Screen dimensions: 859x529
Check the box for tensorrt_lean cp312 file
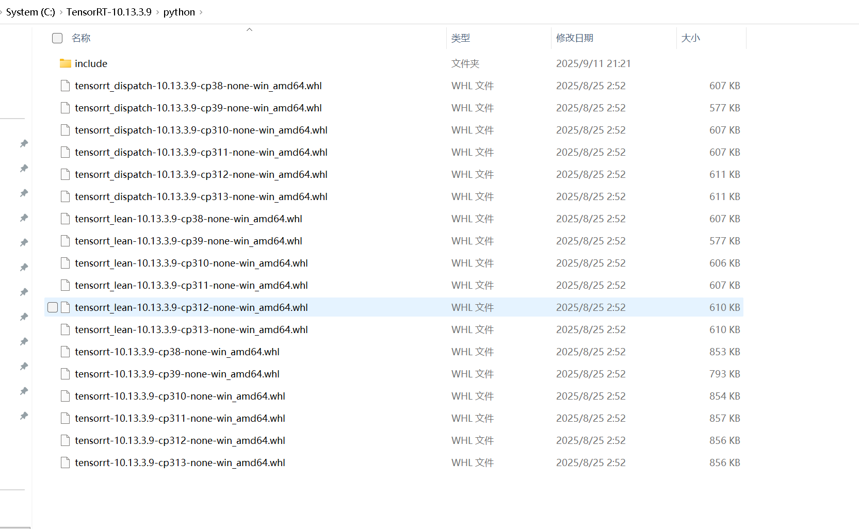(53, 307)
